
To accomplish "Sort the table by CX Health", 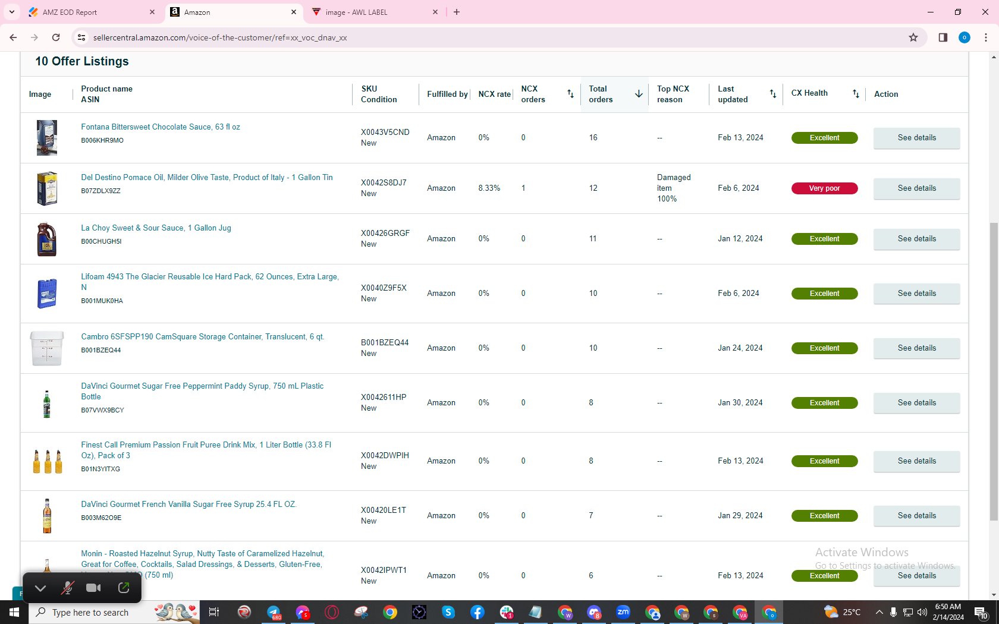I will pos(856,94).
